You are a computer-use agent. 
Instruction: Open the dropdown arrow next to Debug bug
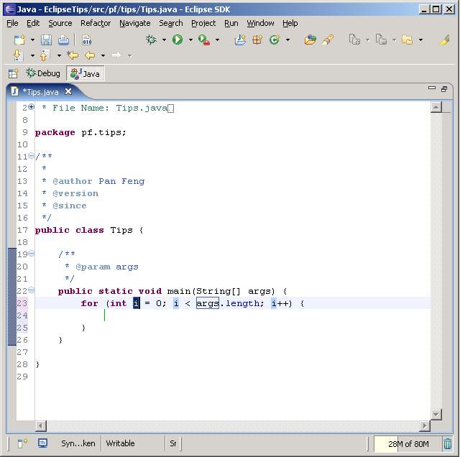point(164,40)
